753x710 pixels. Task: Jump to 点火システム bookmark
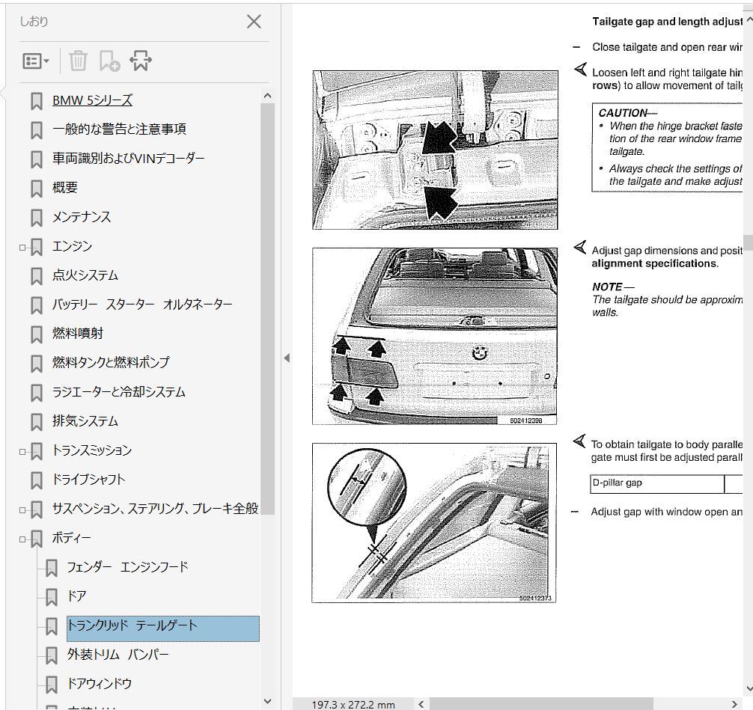pos(85,275)
